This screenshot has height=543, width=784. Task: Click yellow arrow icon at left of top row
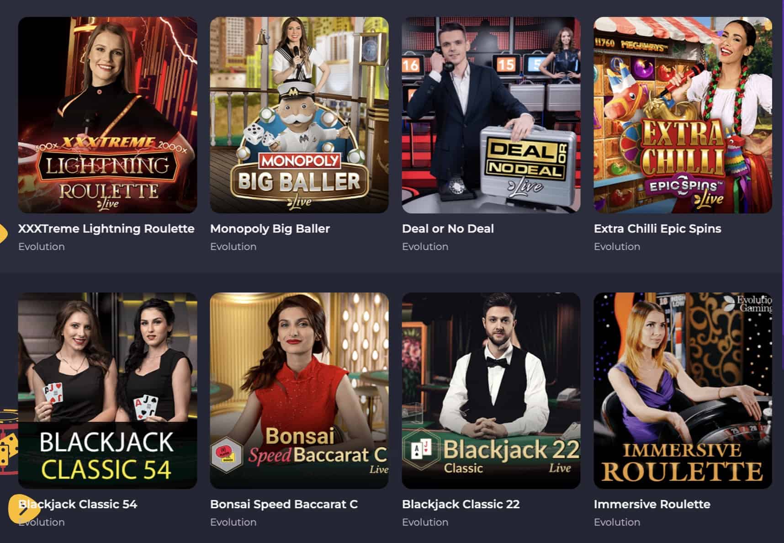pos(3,234)
